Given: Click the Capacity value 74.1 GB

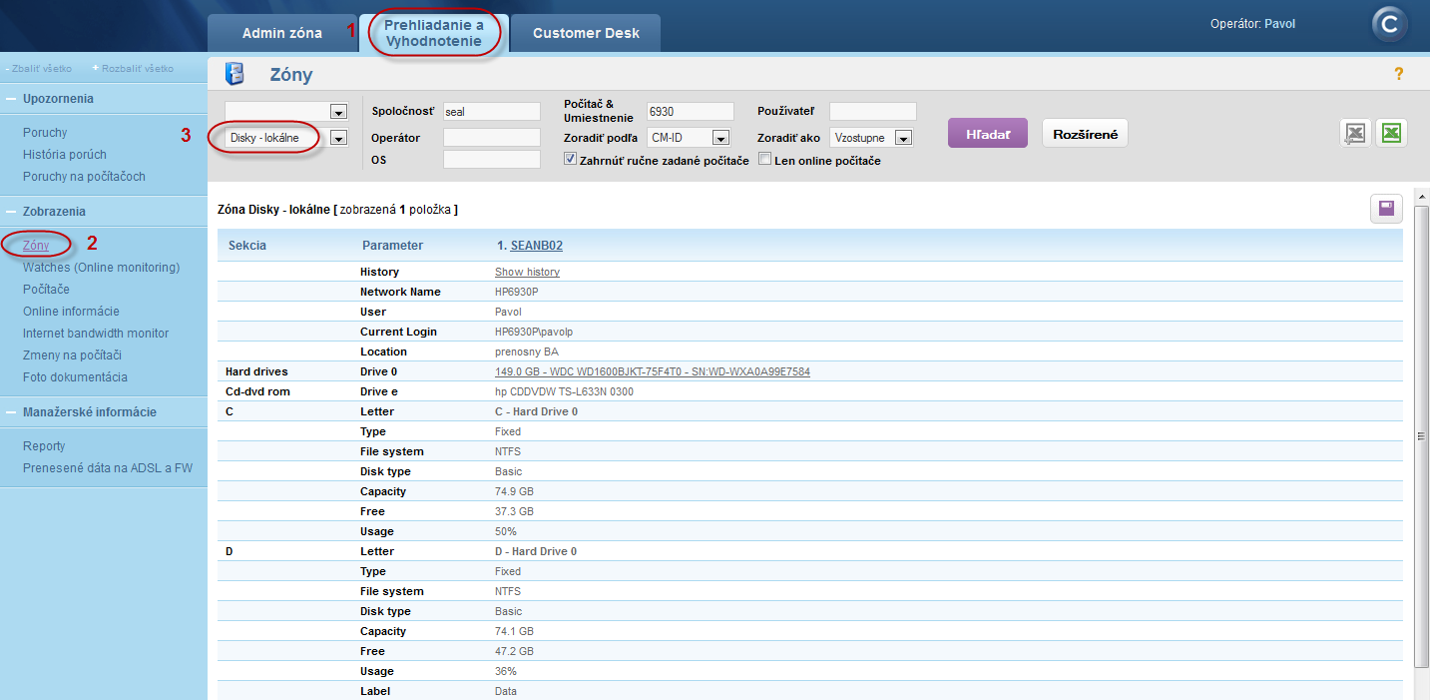Looking at the screenshot, I should [514, 631].
